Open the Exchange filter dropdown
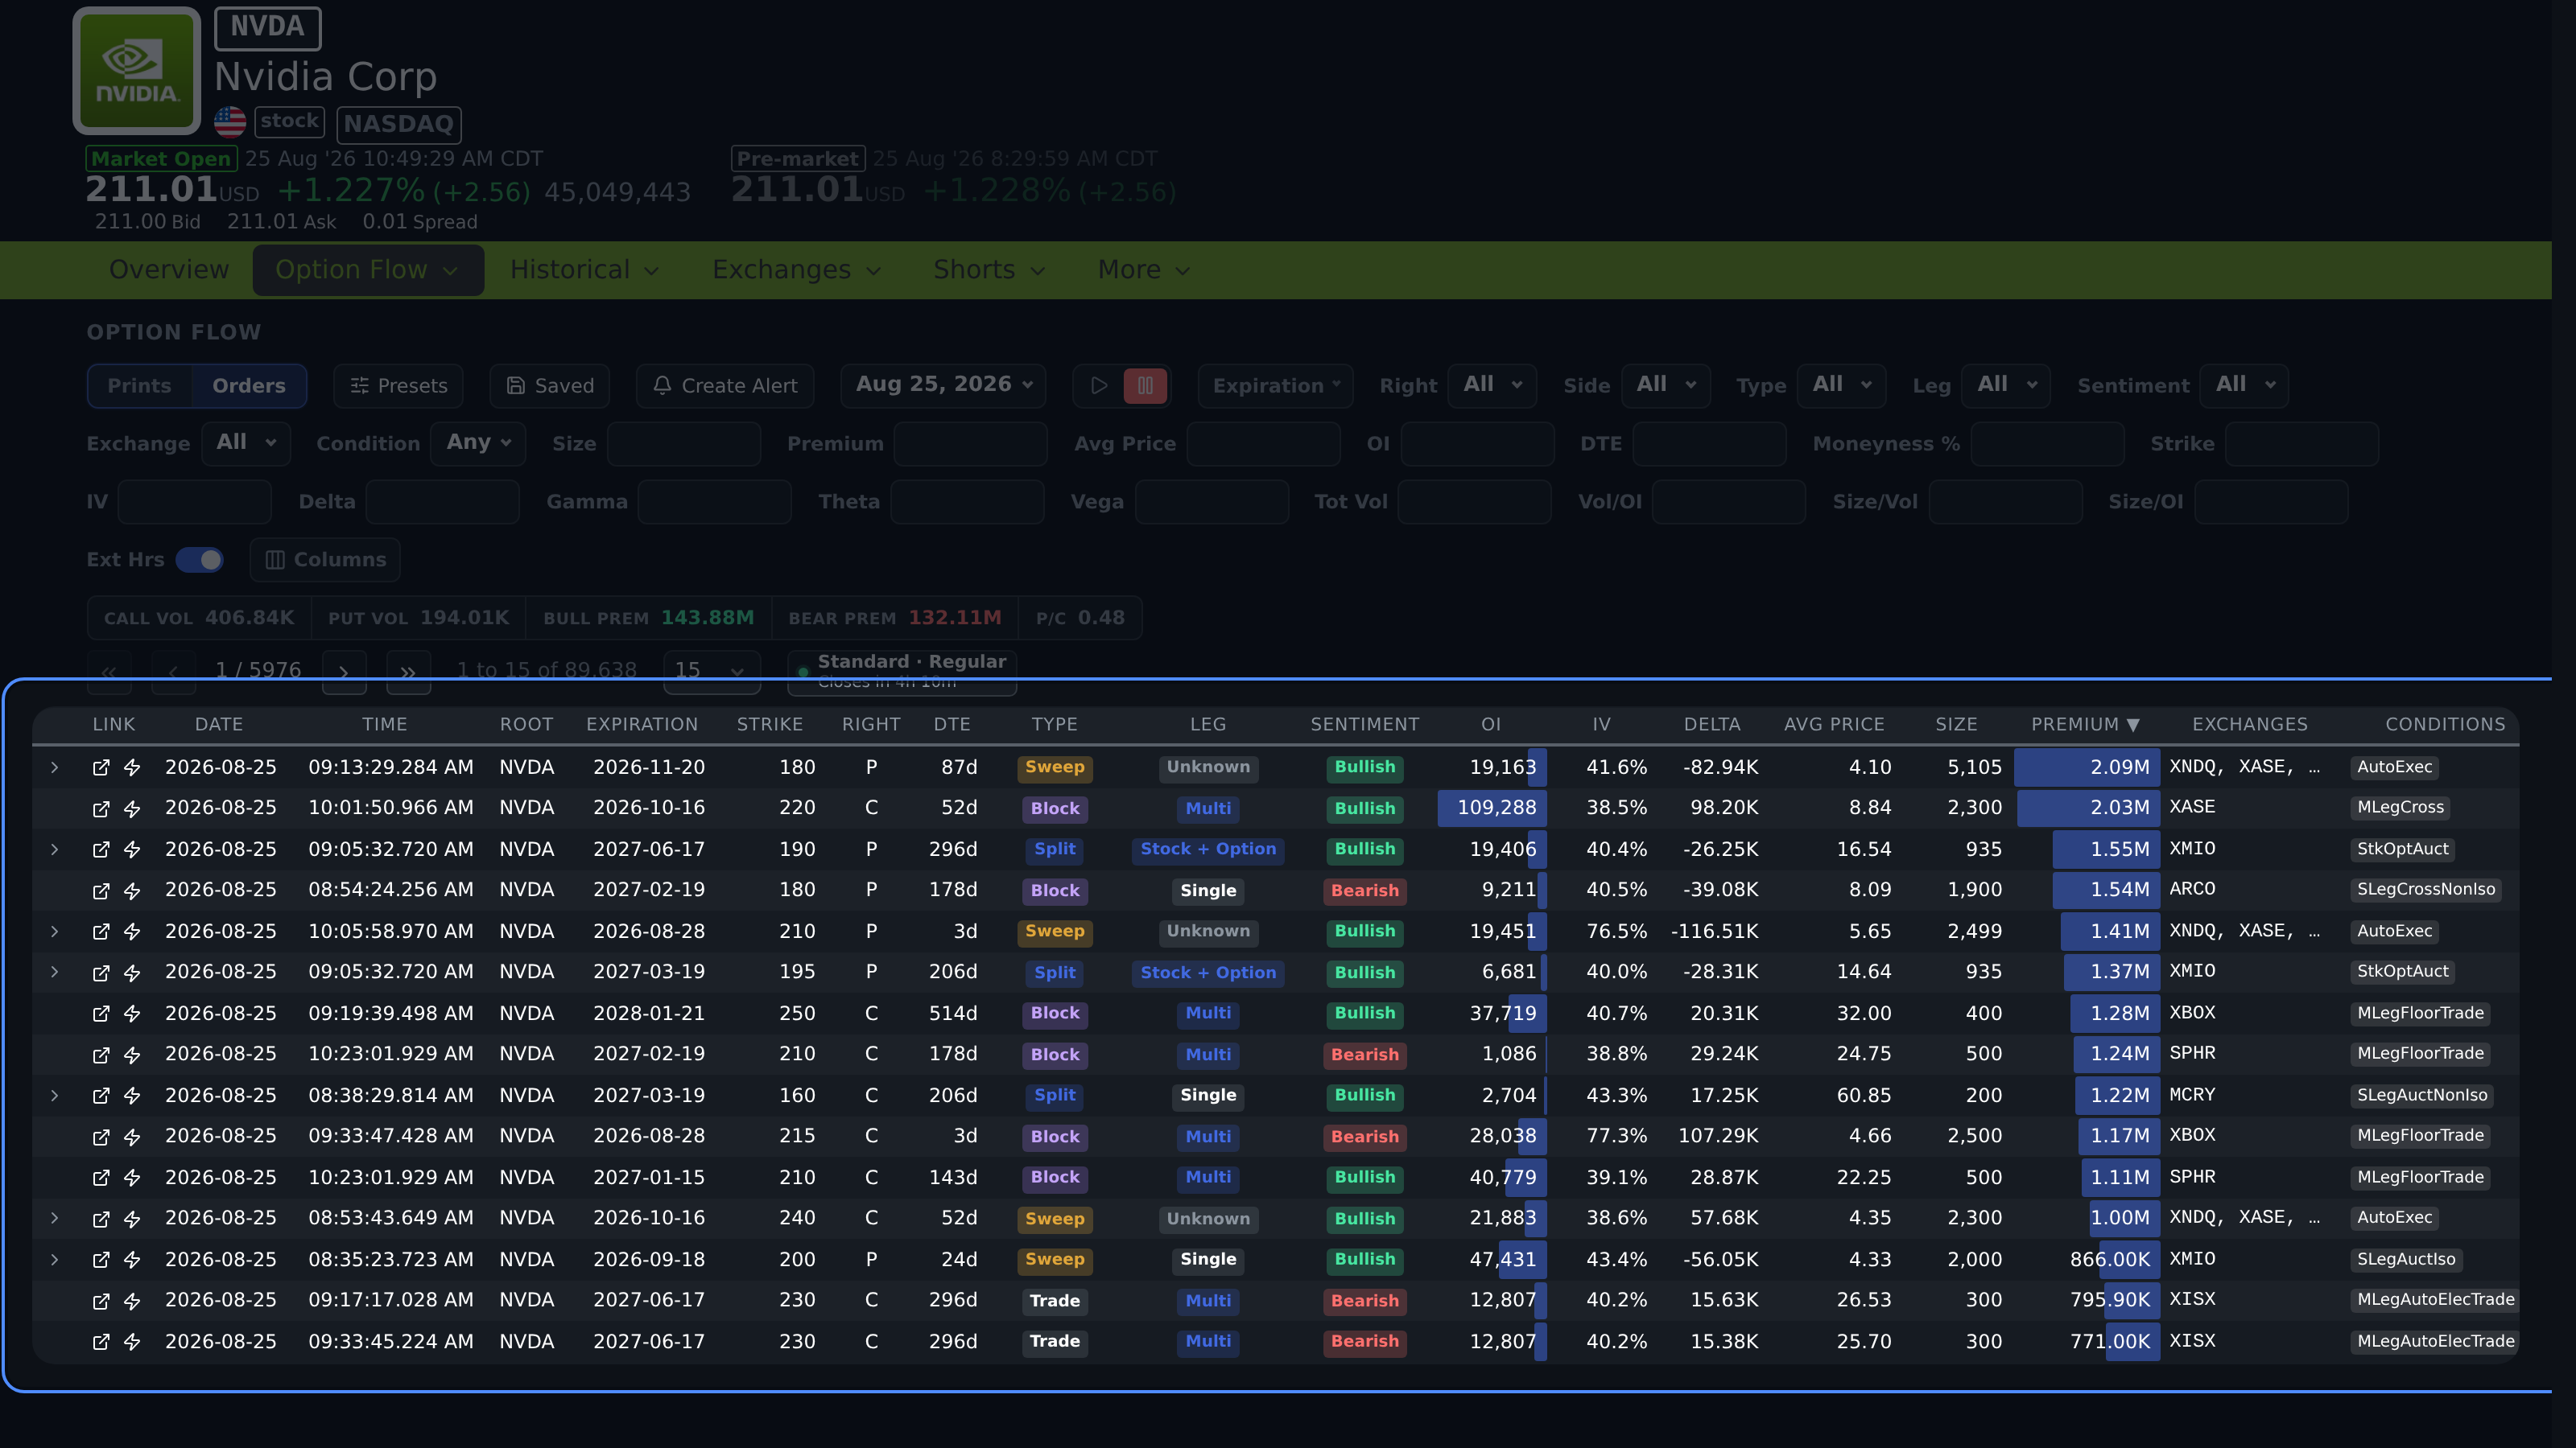The height and width of the screenshot is (1448, 2576). [245, 442]
